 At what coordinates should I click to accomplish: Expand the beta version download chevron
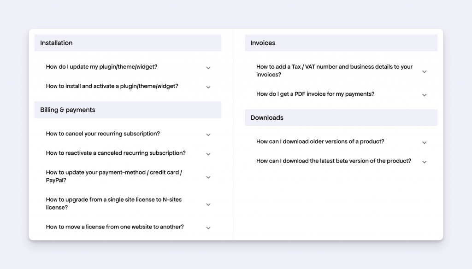pyautogui.click(x=424, y=162)
